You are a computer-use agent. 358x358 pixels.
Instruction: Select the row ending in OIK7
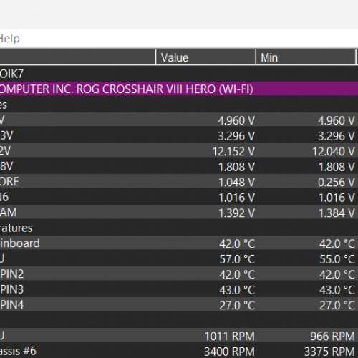[x=179, y=74]
